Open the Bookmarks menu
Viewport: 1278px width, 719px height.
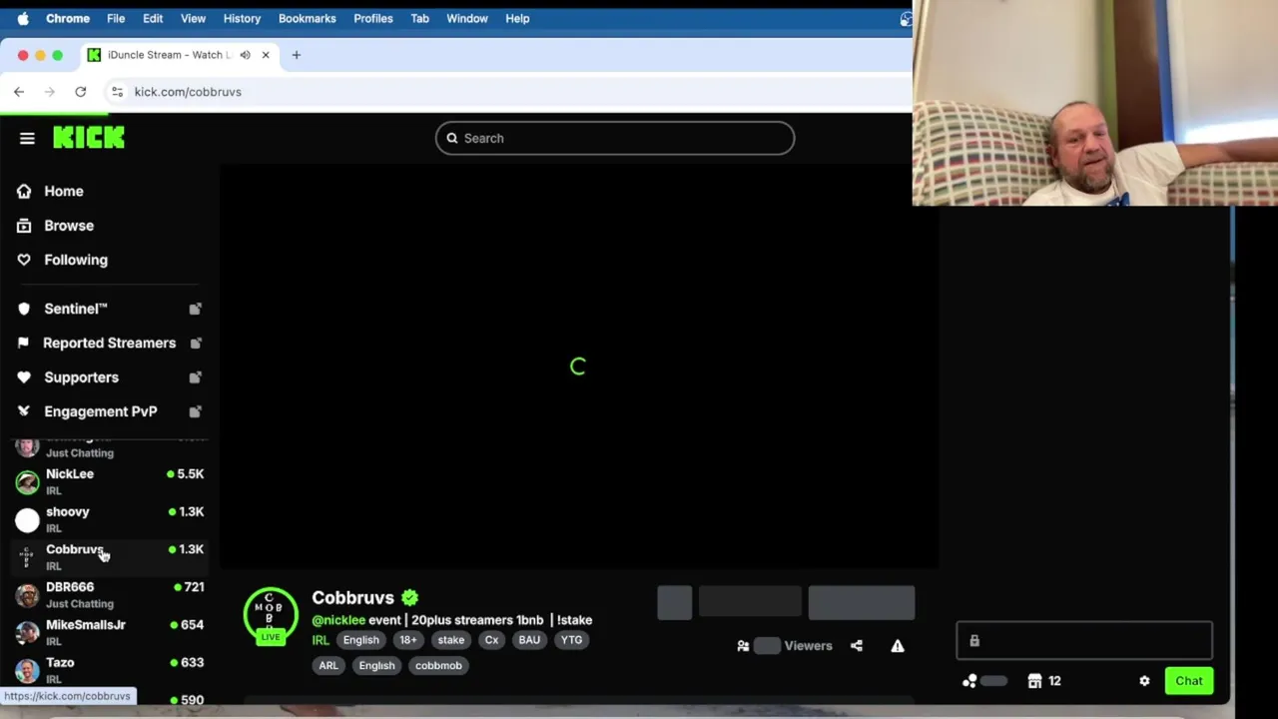(308, 18)
